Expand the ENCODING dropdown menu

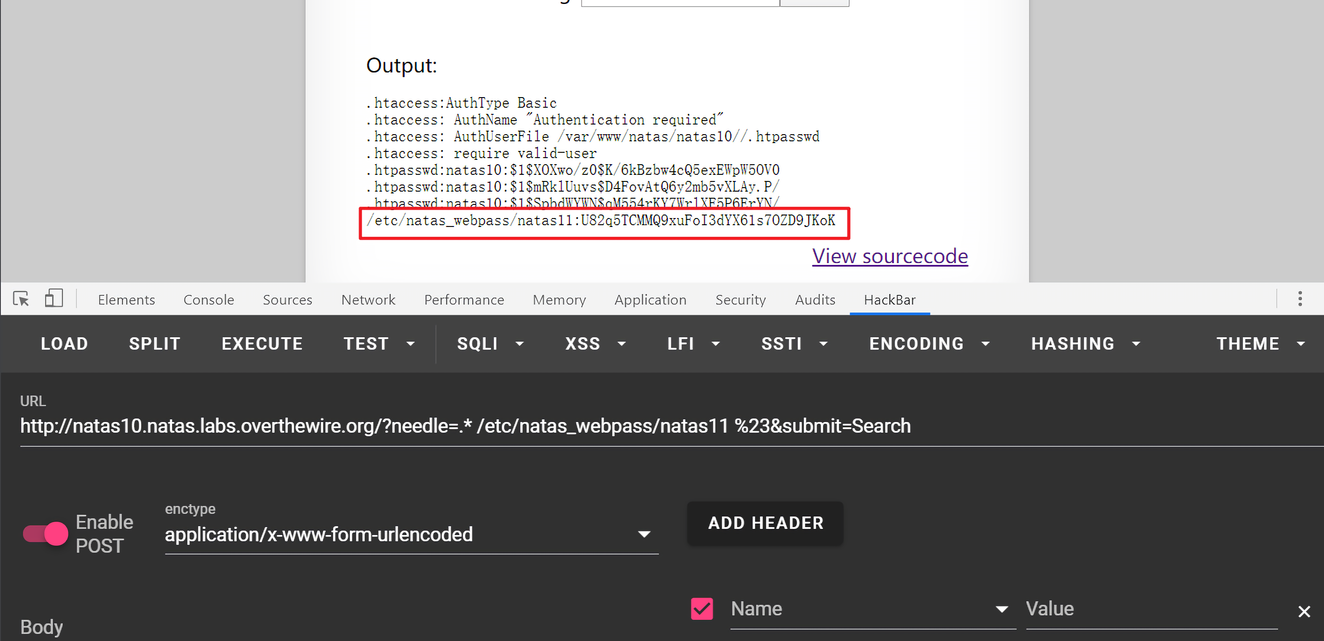[x=929, y=343]
